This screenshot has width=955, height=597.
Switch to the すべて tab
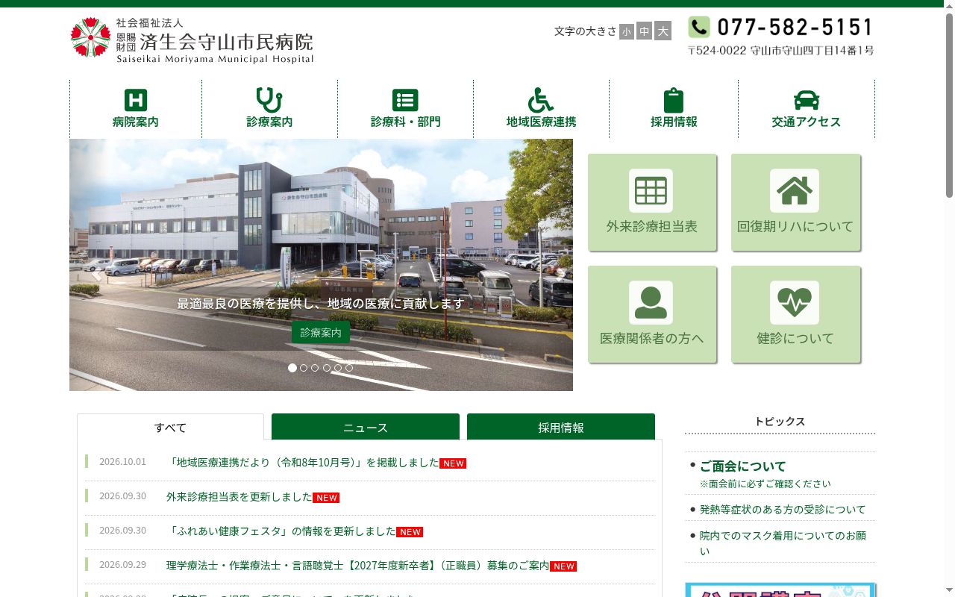tap(170, 427)
